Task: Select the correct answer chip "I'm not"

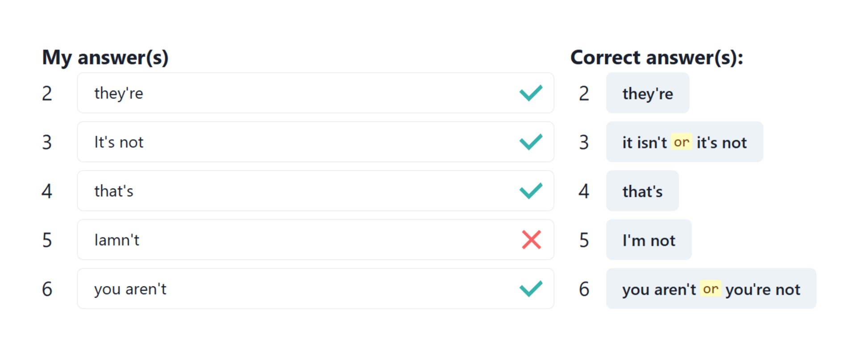Action: [x=649, y=240]
